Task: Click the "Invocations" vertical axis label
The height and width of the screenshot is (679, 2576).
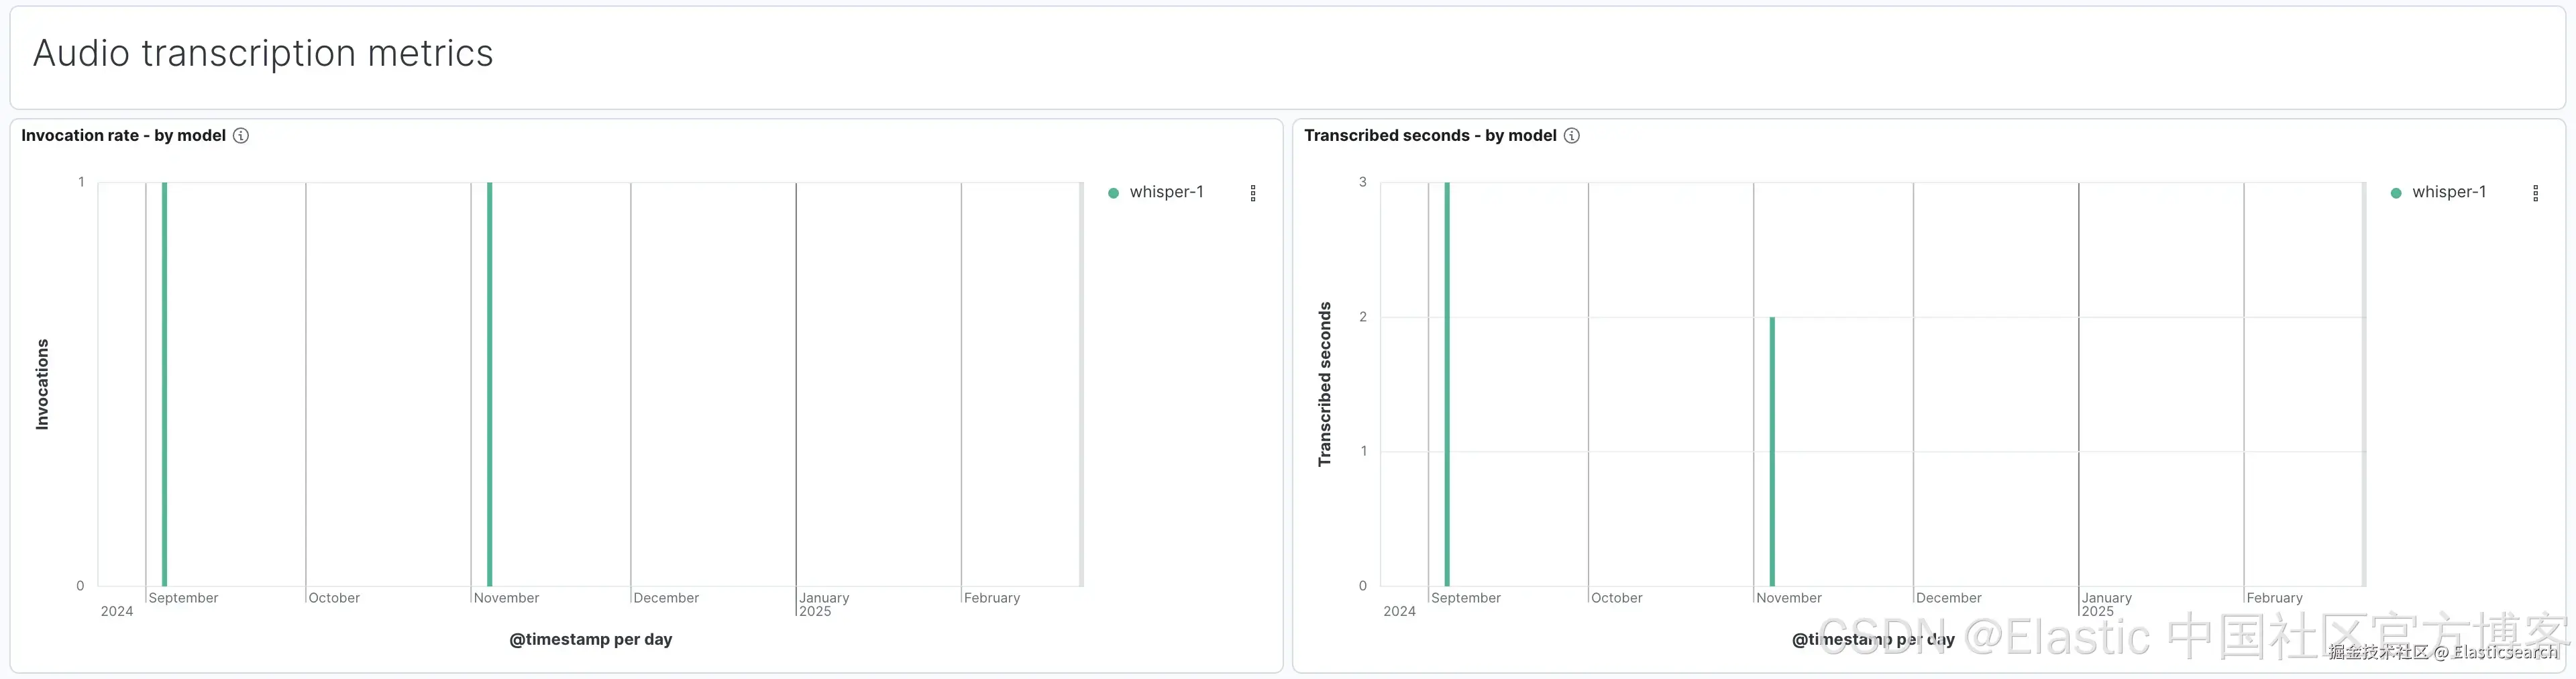Action: point(42,385)
